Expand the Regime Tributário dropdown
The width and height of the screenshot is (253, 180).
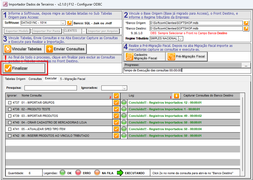click(180, 38)
